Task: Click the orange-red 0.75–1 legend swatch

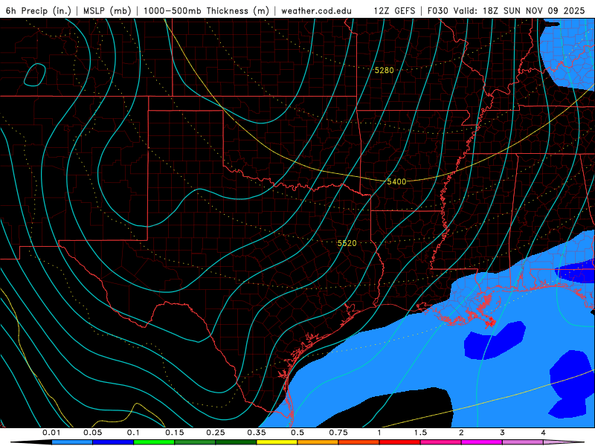Action: click(x=359, y=442)
